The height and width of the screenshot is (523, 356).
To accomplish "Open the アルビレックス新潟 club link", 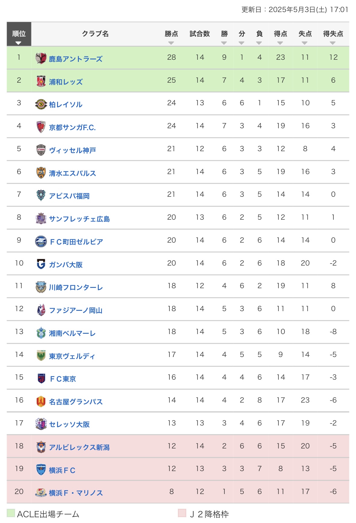I will 79,447.
